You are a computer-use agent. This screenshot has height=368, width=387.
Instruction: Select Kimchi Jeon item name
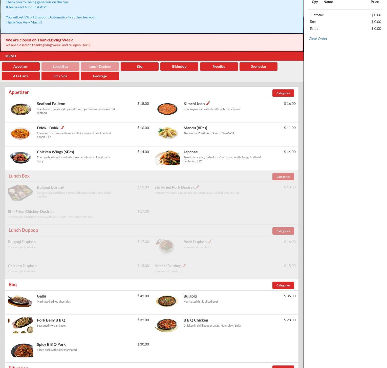pyautogui.click(x=194, y=104)
